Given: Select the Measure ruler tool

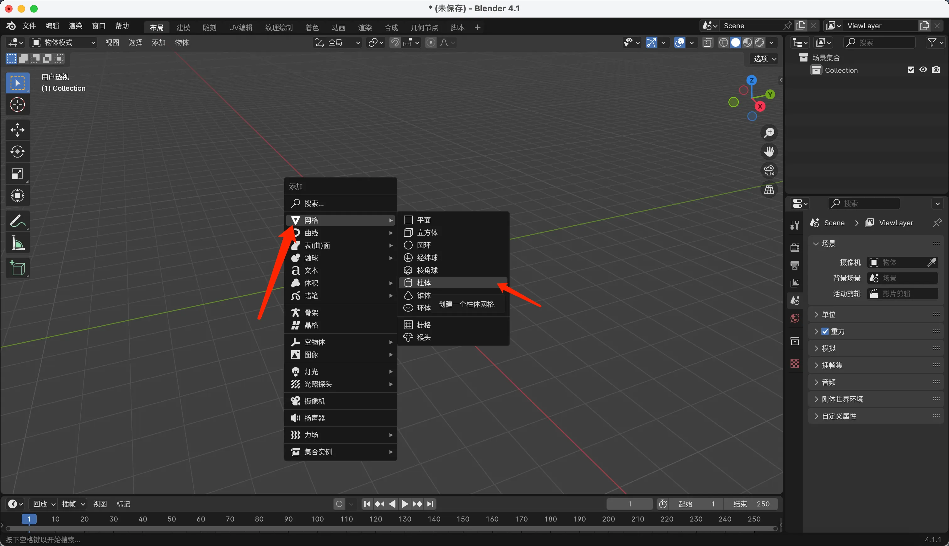Looking at the screenshot, I should click(17, 243).
